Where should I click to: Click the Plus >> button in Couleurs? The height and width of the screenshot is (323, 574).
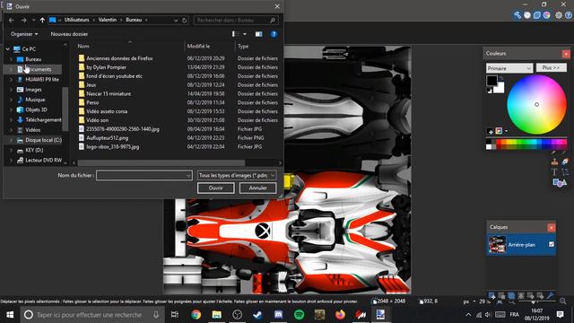tap(551, 68)
